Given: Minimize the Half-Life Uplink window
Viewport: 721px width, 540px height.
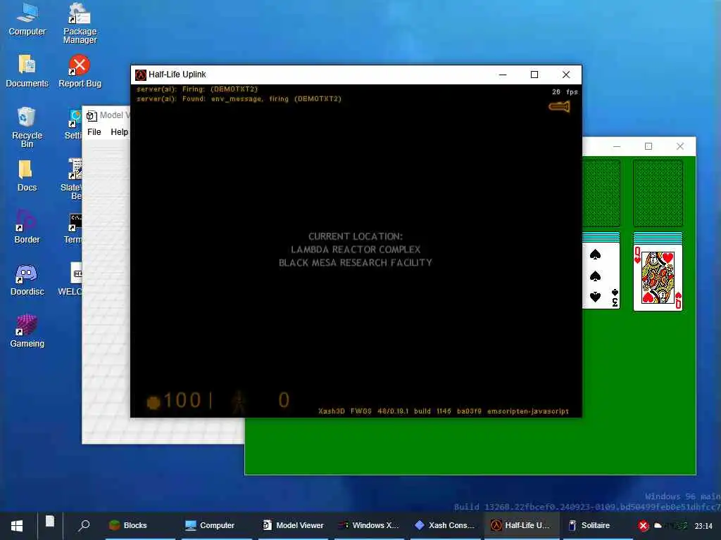Looking at the screenshot, I should coord(503,75).
